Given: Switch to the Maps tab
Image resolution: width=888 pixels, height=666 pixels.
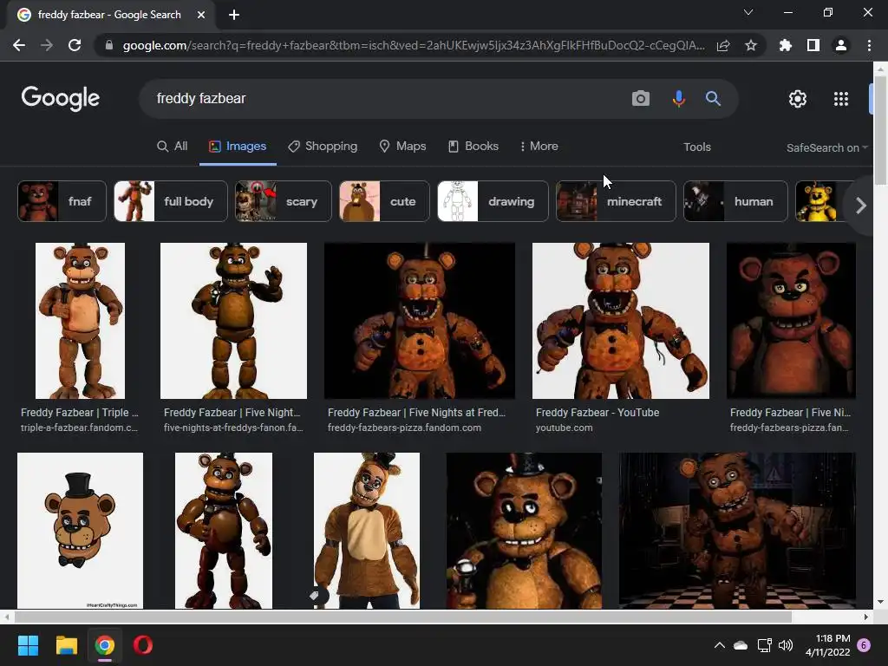Looking at the screenshot, I should tap(402, 146).
